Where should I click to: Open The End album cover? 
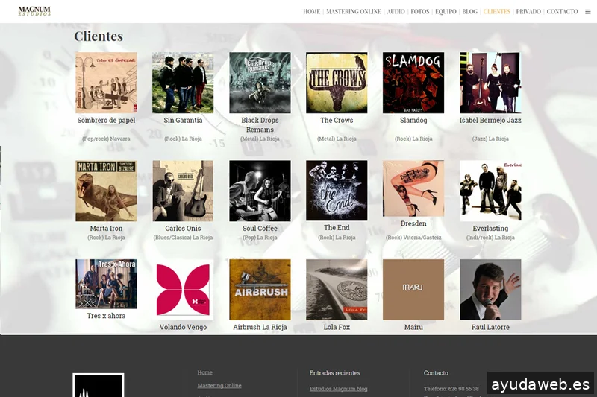337,191
